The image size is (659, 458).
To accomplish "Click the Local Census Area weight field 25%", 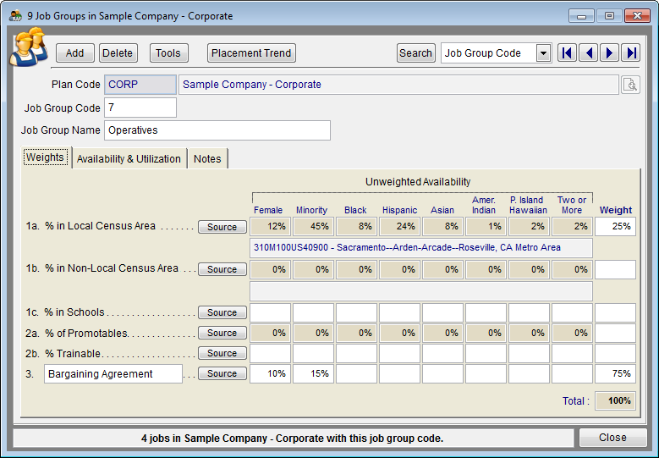I will [615, 226].
